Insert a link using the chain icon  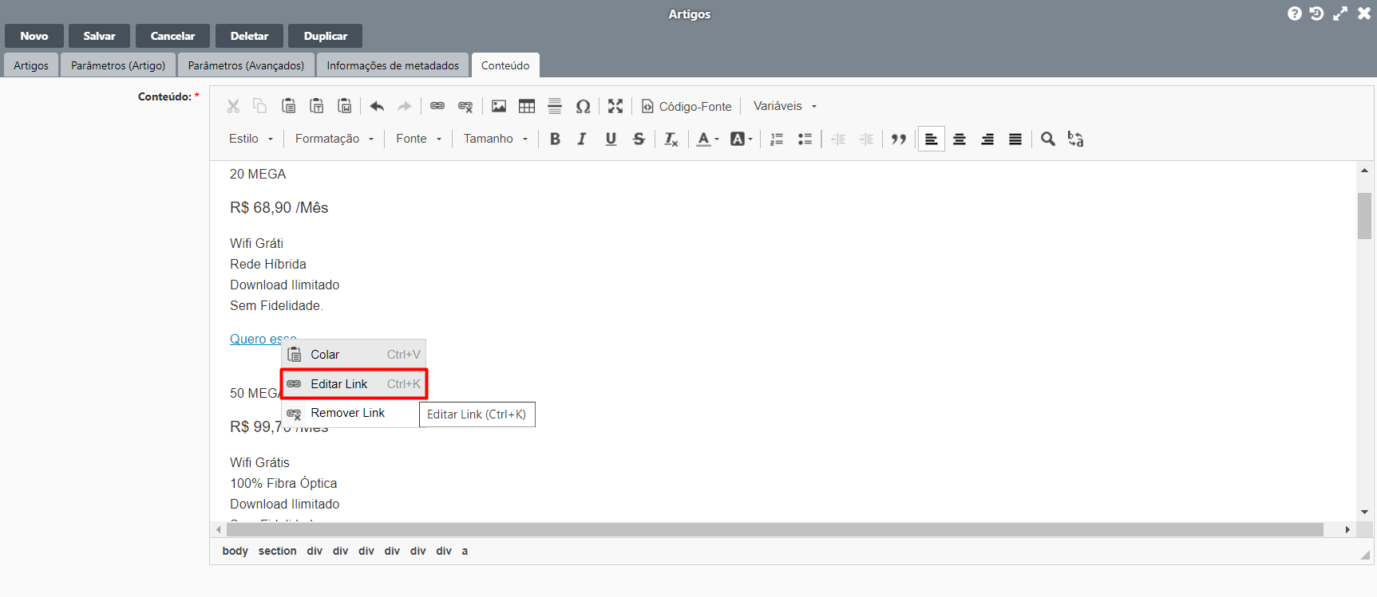tap(437, 106)
